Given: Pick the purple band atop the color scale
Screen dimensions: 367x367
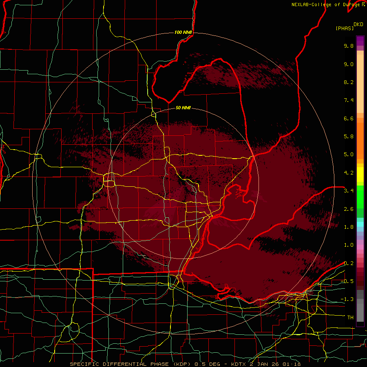Looking at the screenshot, I should click(x=360, y=41).
